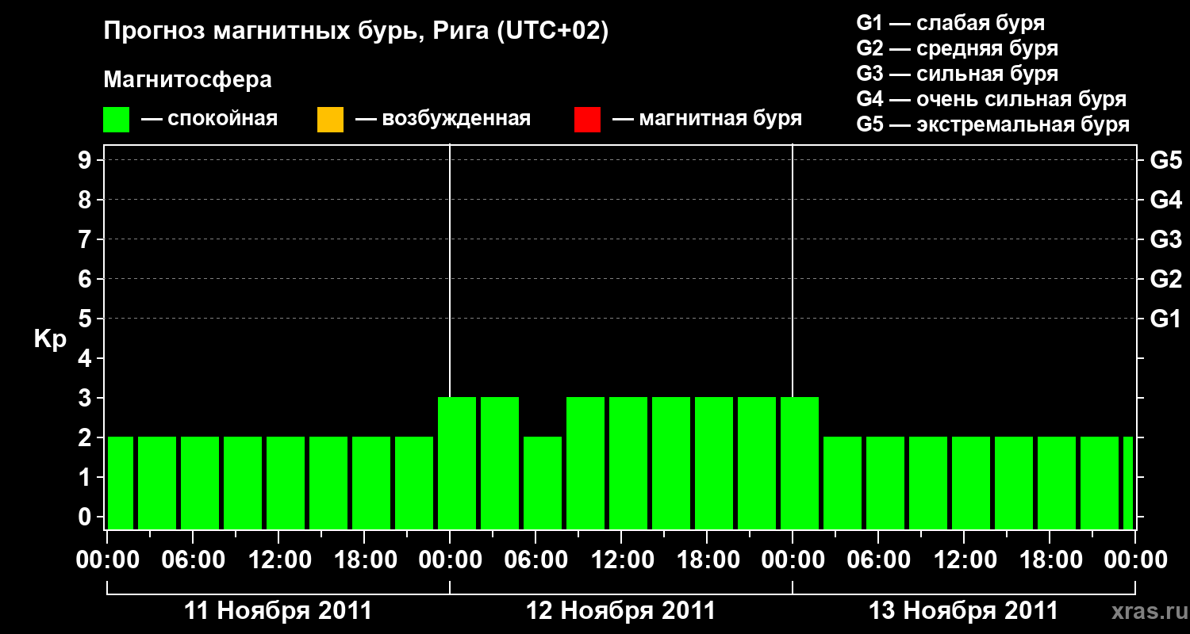Click the right-axis 'G5' tick label
This screenshot has width=1190, height=634.
(1166, 161)
